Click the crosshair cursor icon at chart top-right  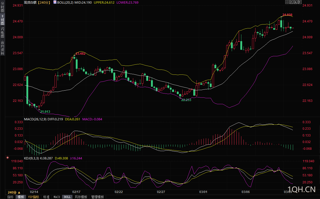[x=287, y=2]
